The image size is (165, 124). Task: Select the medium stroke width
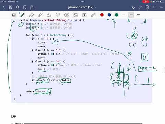click(x=131, y=15)
